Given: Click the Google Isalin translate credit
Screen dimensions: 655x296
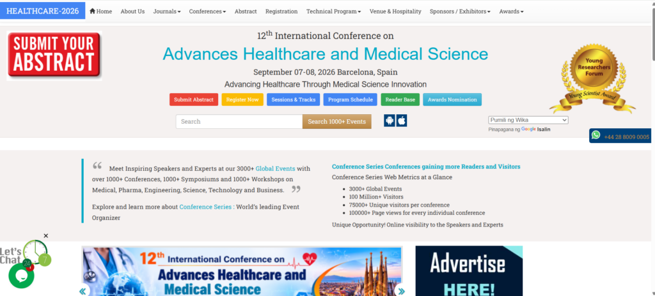Looking at the screenshot, I should click(x=535, y=129).
